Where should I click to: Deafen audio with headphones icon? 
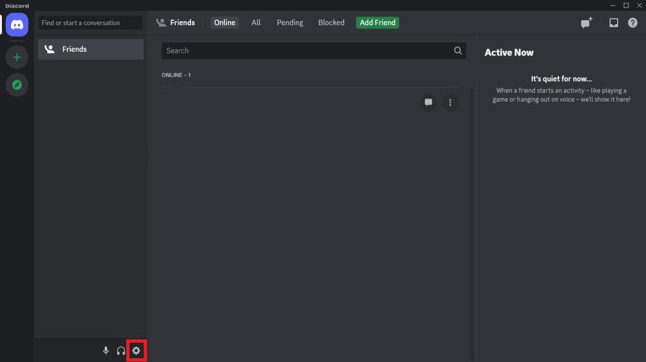(x=121, y=351)
